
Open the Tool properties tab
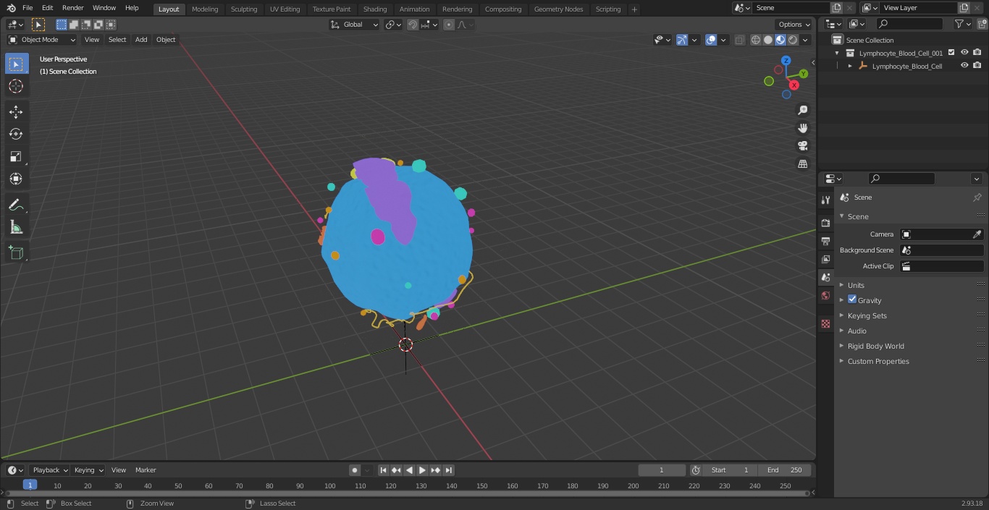[x=825, y=200]
